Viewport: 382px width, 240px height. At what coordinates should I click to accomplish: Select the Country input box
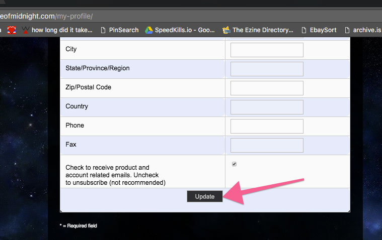(x=267, y=107)
